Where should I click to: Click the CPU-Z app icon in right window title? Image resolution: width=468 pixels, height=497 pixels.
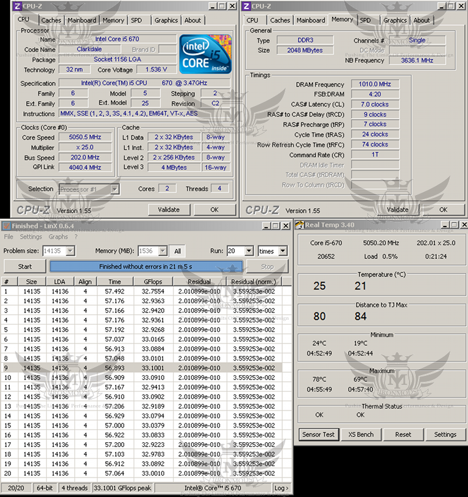coord(247,6)
